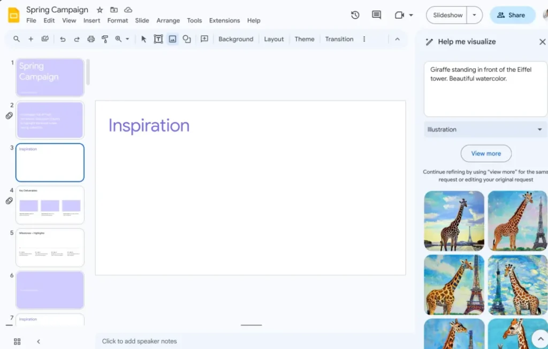Click the zoom tool icon
The height and width of the screenshot is (349, 548).
point(118,39)
